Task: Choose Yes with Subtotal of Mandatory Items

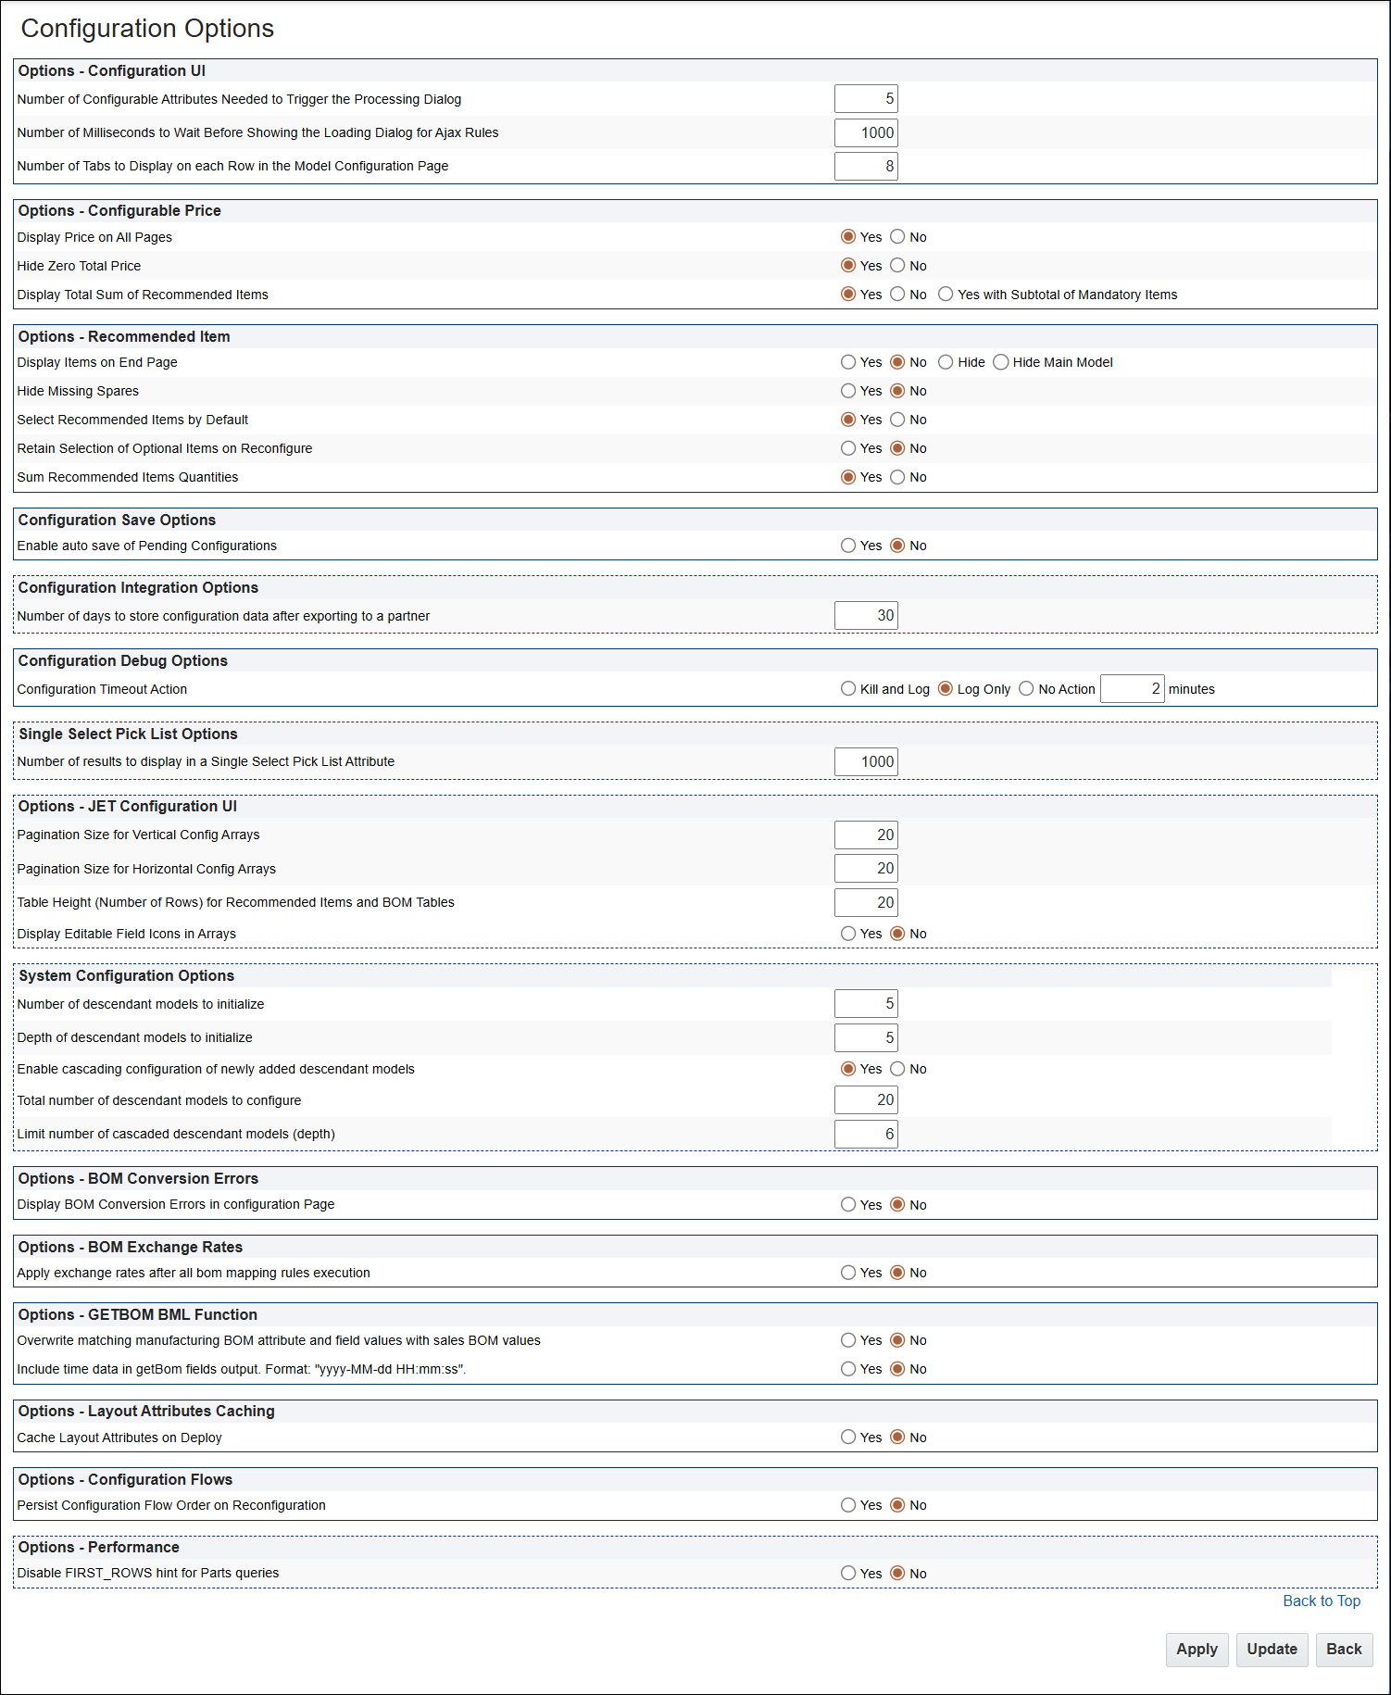Action: click(x=946, y=295)
